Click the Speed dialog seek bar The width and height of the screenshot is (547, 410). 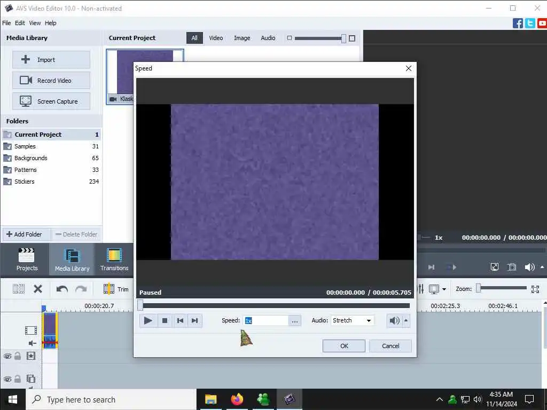pyautogui.click(x=275, y=306)
